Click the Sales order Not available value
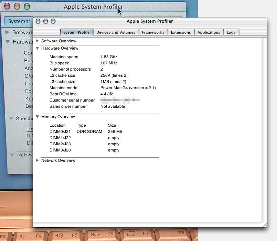 click(x=113, y=106)
